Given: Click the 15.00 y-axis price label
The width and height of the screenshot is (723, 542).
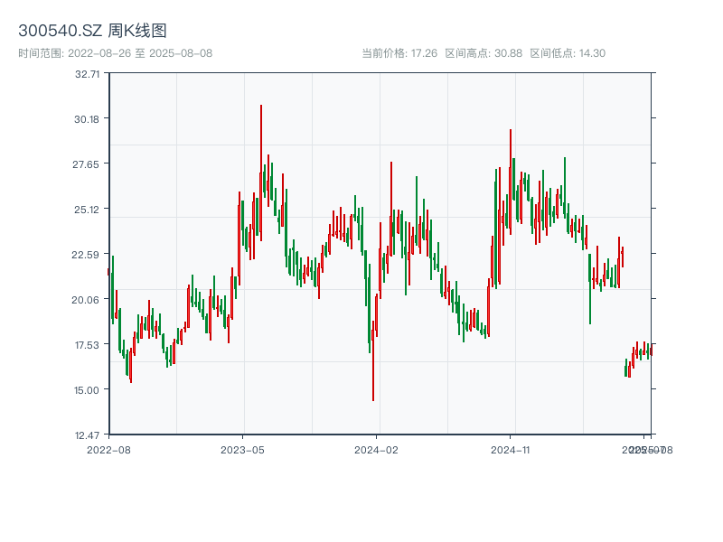Looking at the screenshot, I should [x=87, y=390].
